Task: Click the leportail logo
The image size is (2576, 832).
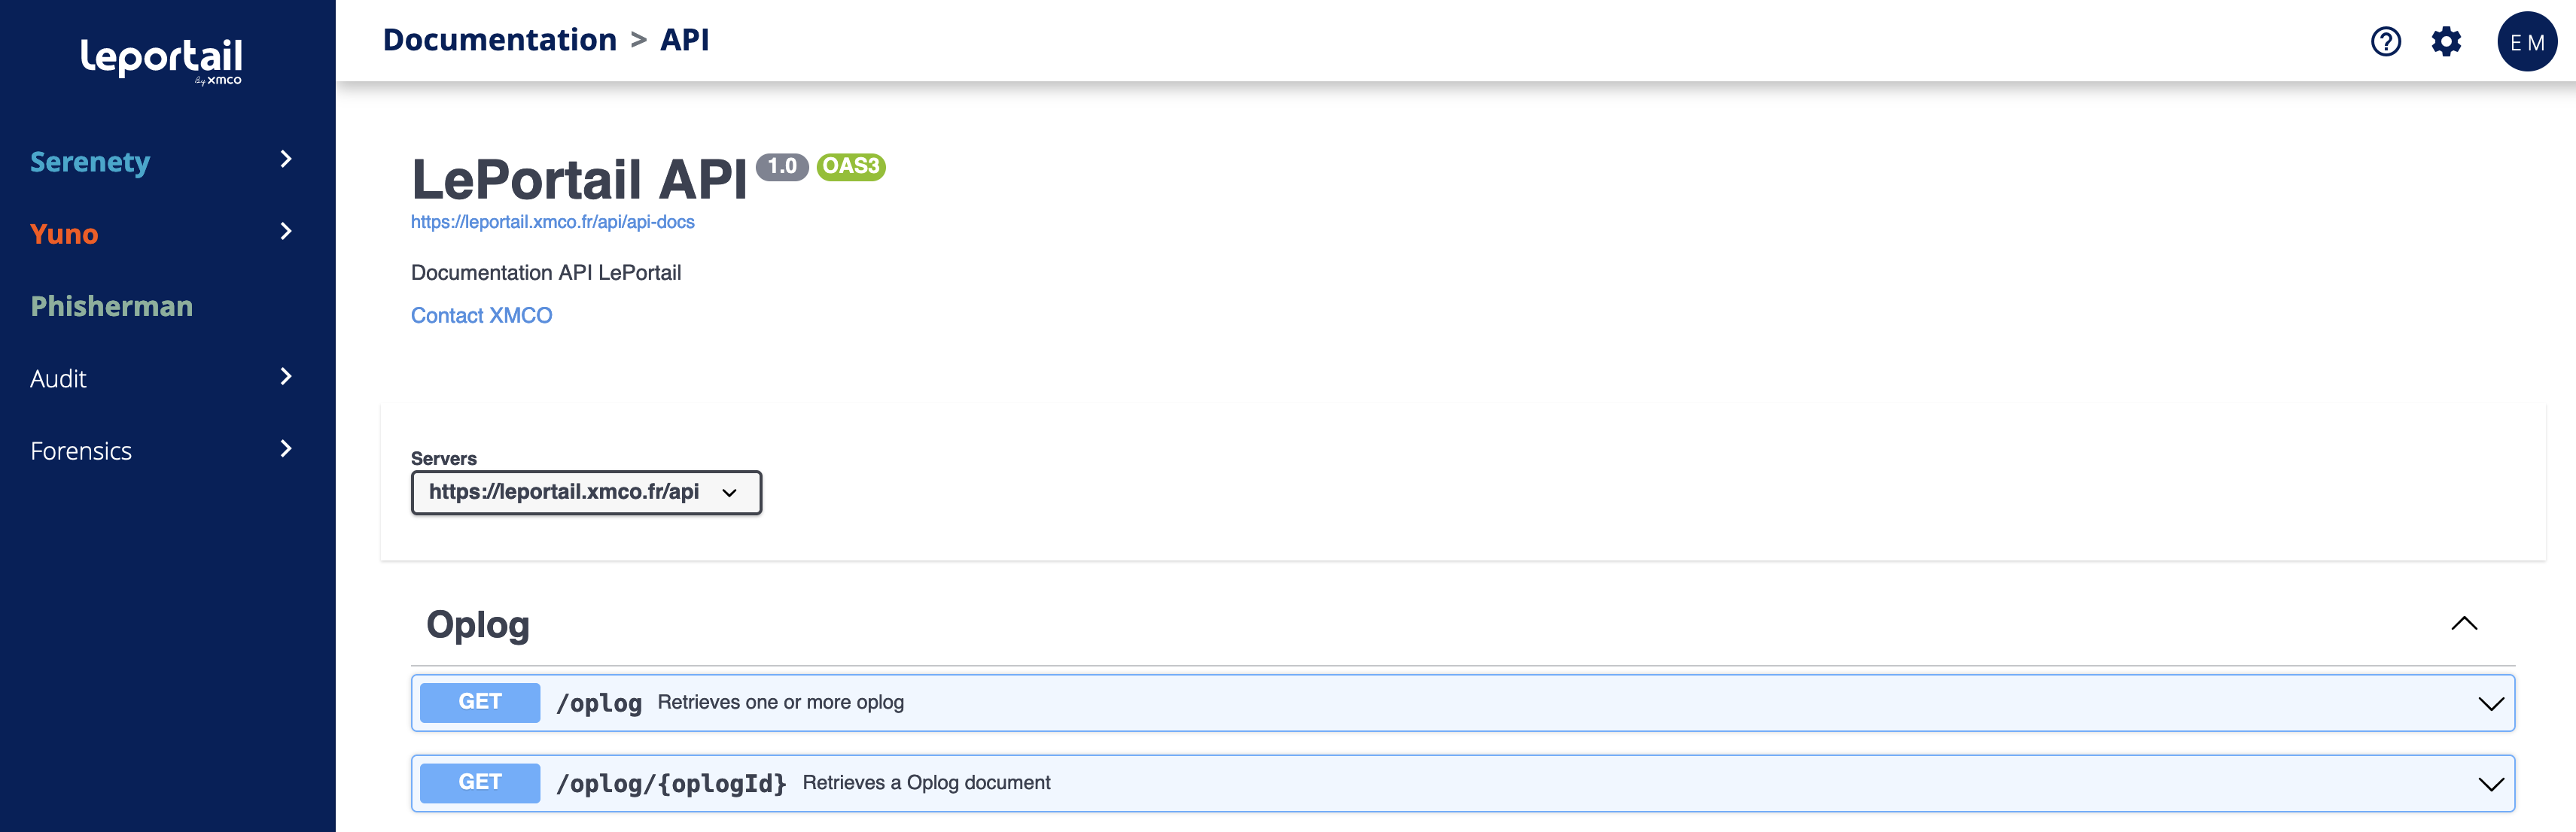Action: (x=161, y=60)
